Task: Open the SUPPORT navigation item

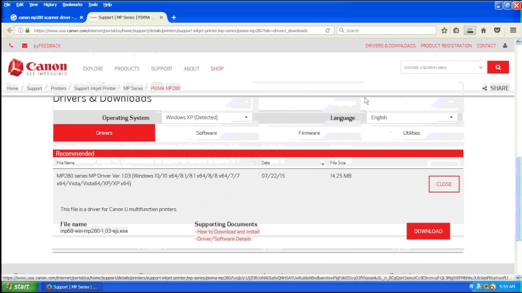Action: click(x=161, y=69)
